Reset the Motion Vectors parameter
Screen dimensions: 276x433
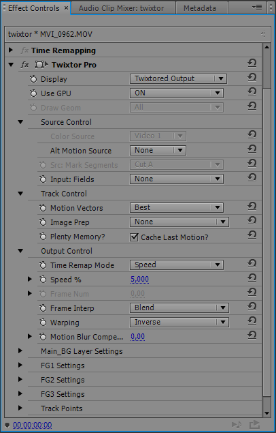[252, 207]
